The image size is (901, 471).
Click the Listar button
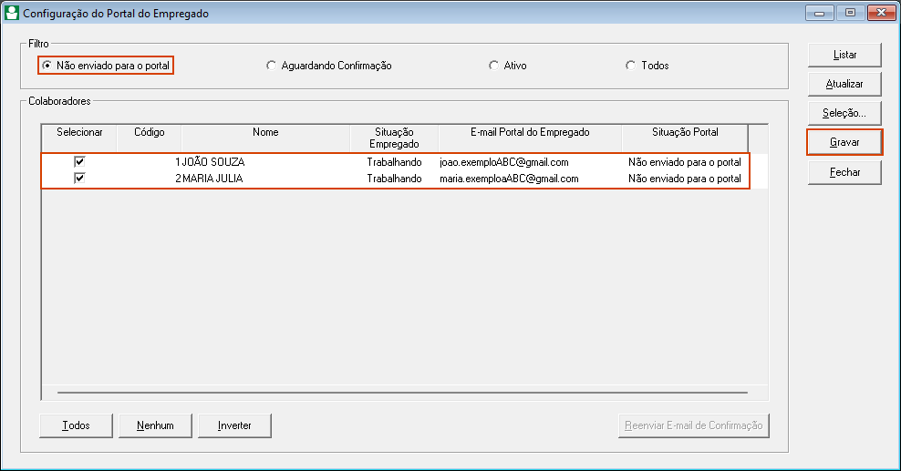[844, 55]
